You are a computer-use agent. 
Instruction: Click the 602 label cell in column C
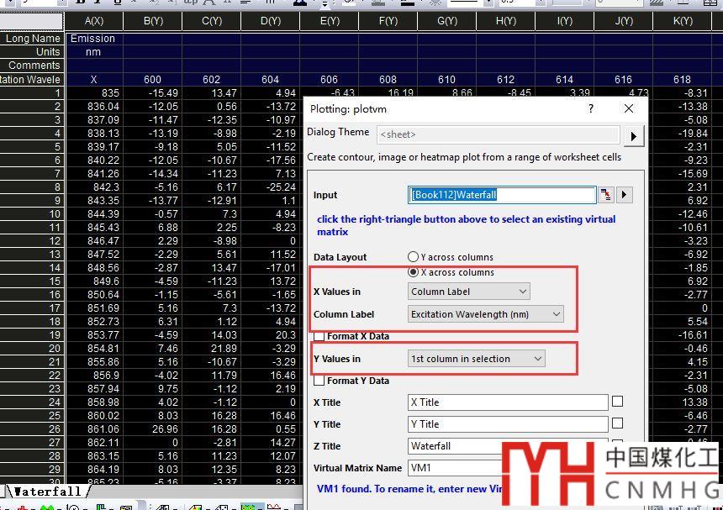click(x=212, y=80)
